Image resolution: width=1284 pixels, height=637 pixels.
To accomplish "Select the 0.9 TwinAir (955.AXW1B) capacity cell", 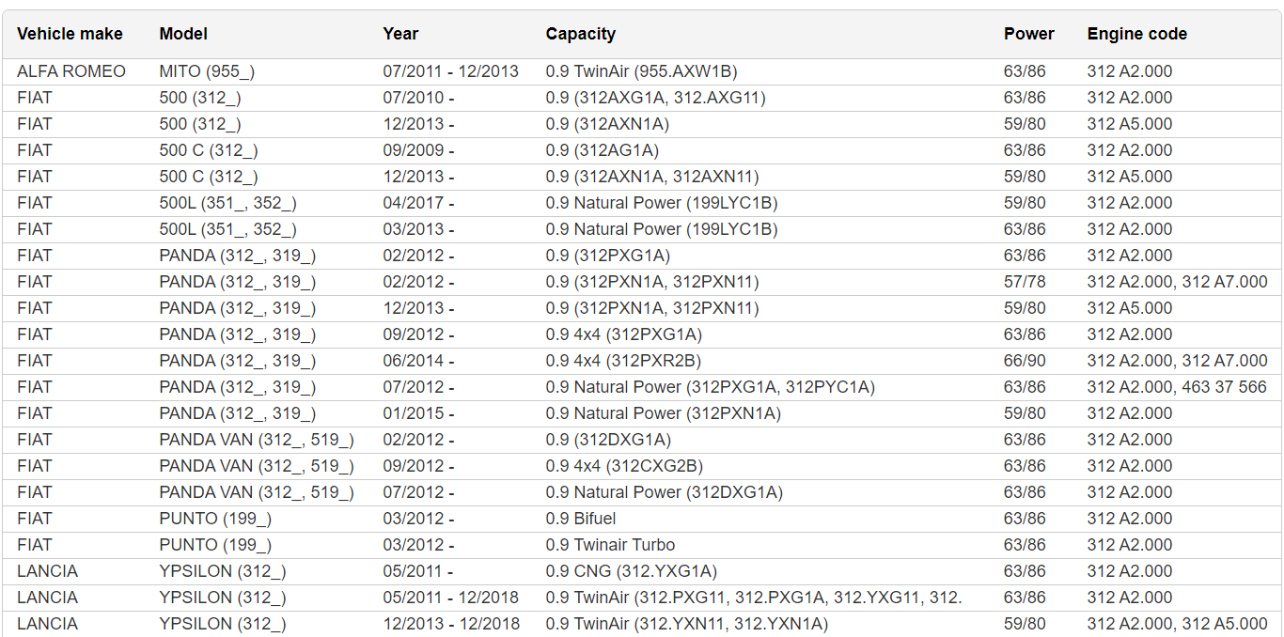I will coord(641,71).
